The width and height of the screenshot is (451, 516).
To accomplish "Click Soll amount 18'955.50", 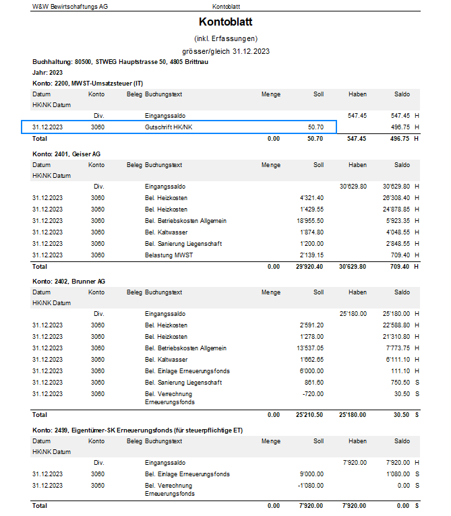I will (310, 221).
